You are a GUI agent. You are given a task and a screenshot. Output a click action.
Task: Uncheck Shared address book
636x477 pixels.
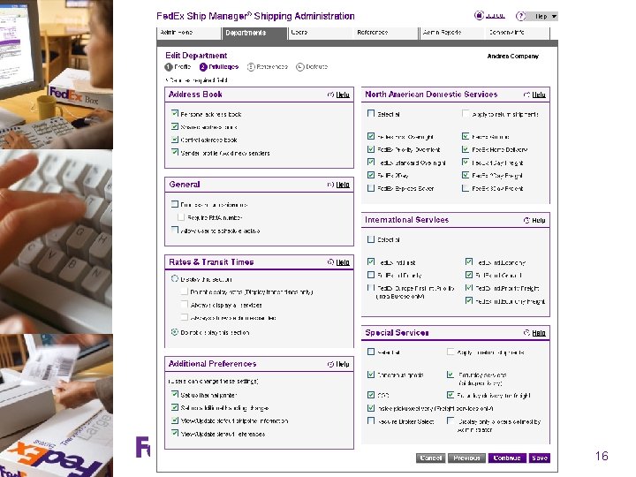[x=175, y=126]
